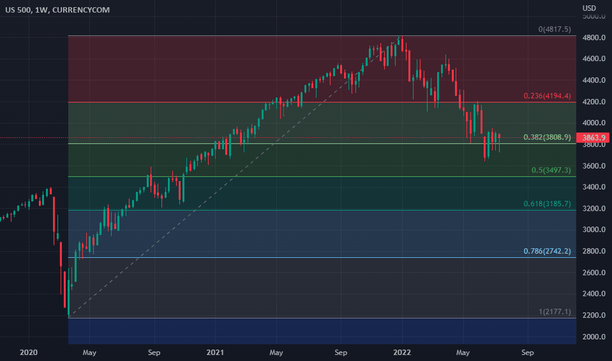The height and width of the screenshot is (361, 612).
Task: Click the 2020 label on the time axis
Action: pyautogui.click(x=28, y=352)
